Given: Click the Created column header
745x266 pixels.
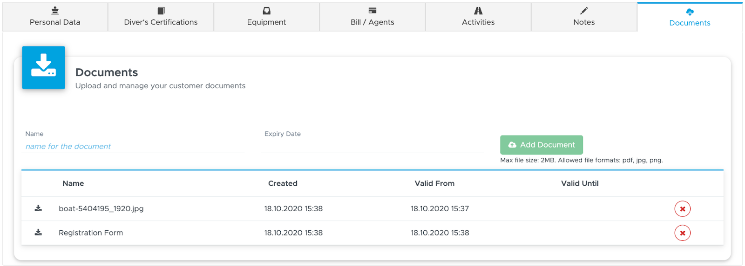Looking at the screenshot, I should pyautogui.click(x=283, y=183).
